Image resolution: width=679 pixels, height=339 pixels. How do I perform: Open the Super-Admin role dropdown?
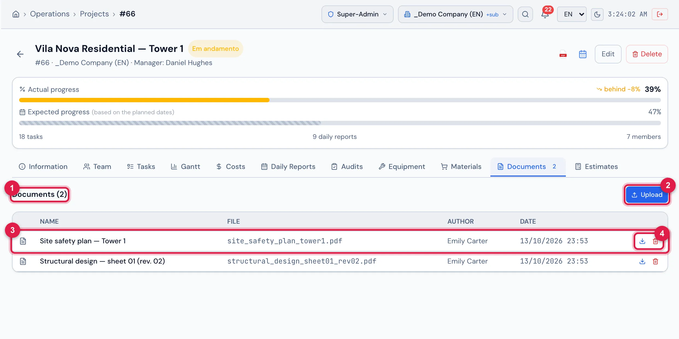coord(357,14)
